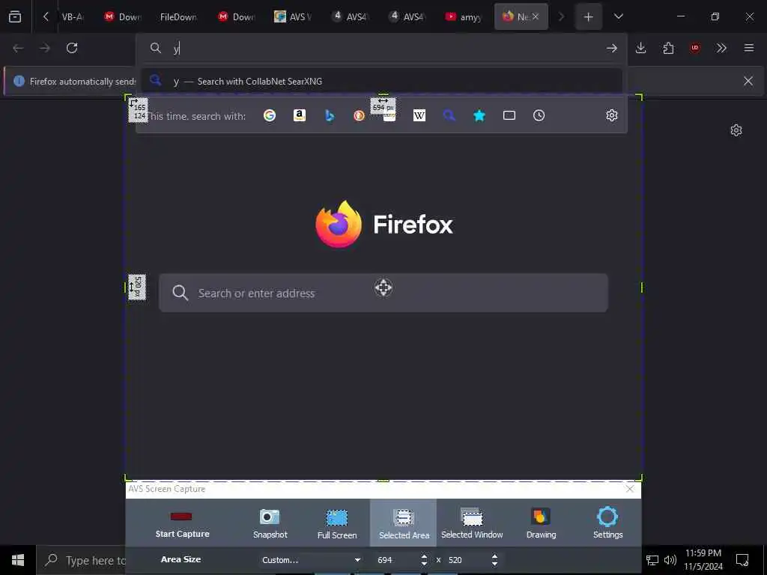
Task: Switch to the 'VB-A' tab
Action: click(x=73, y=16)
